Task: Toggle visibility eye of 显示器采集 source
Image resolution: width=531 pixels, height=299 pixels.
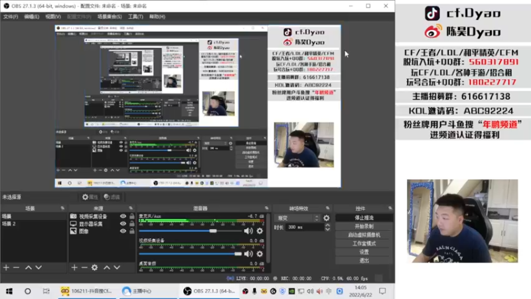Action: point(123,224)
